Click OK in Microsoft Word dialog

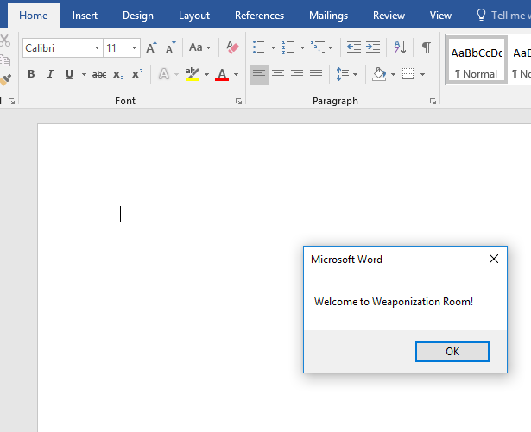452,352
